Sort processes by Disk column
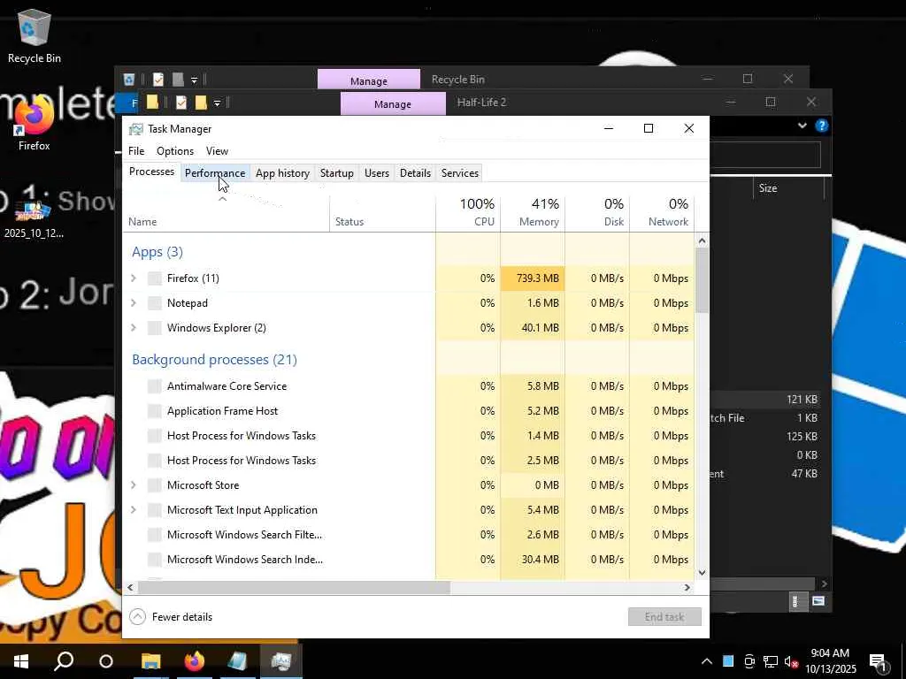This screenshot has width=906, height=679. pyautogui.click(x=597, y=212)
